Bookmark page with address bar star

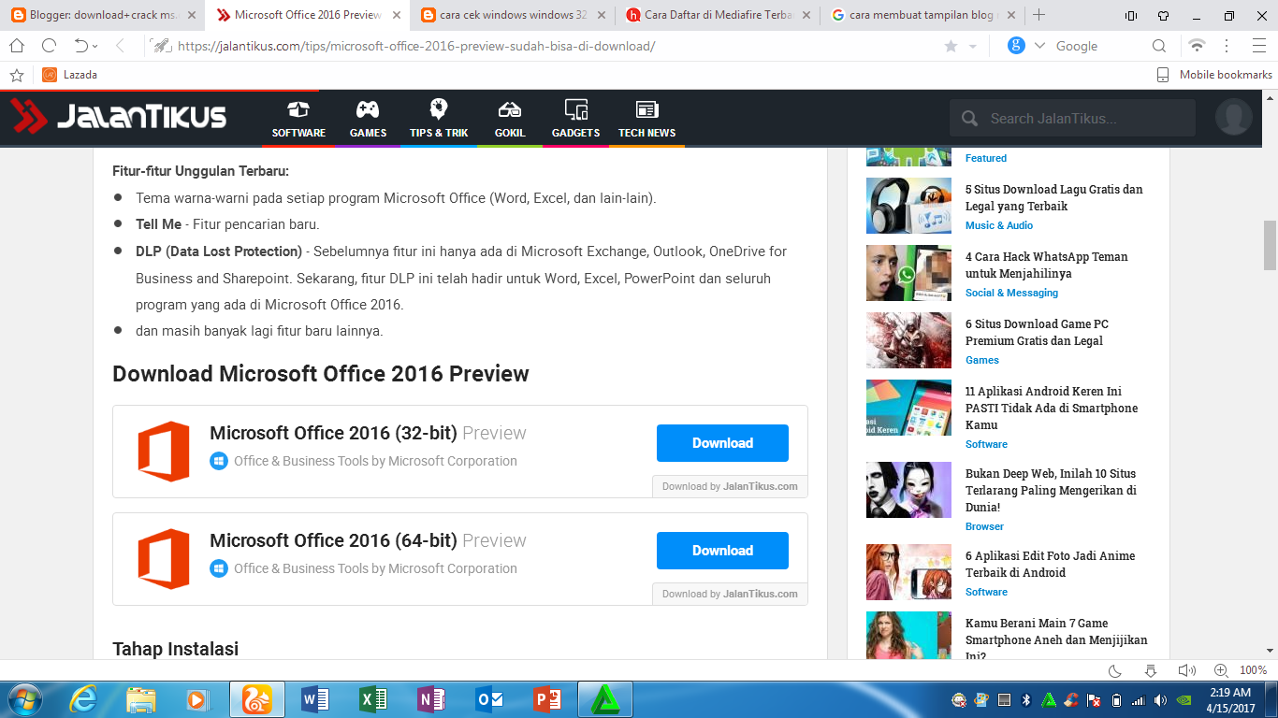951,46
